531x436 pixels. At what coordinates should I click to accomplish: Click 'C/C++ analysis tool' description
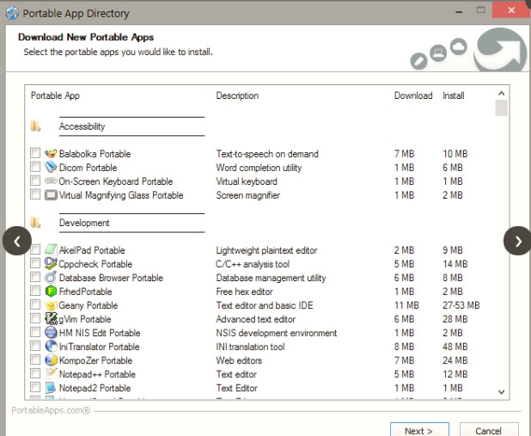pyautogui.click(x=253, y=264)
